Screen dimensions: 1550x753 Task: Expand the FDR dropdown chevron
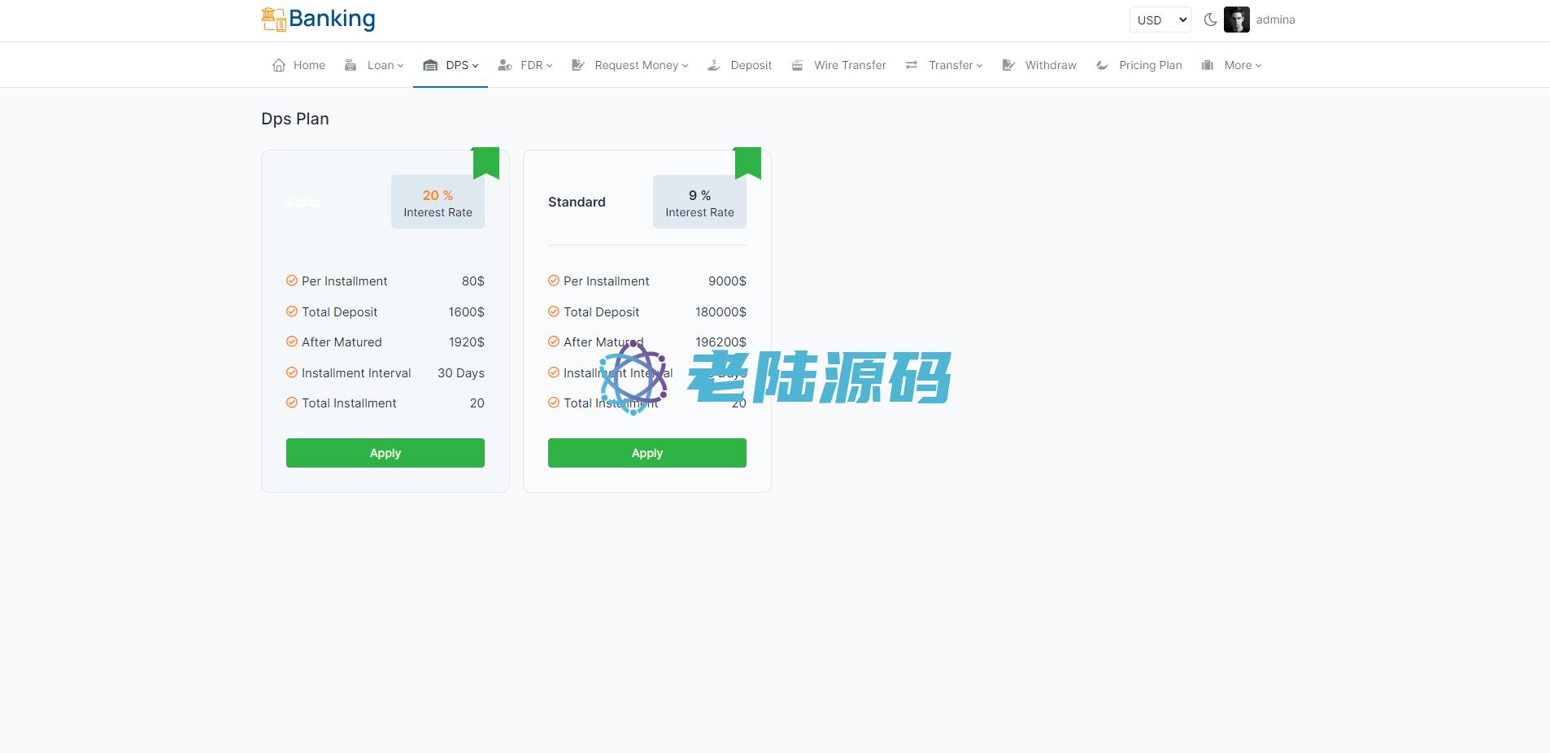[550, 66]
